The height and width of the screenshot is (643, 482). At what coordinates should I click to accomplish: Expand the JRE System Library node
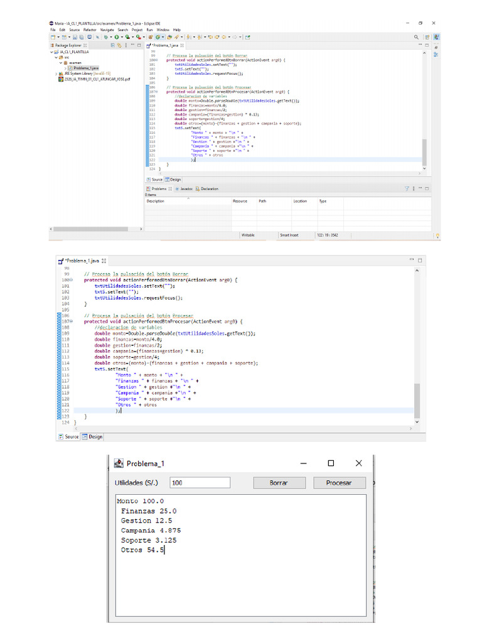pos(57,73)
